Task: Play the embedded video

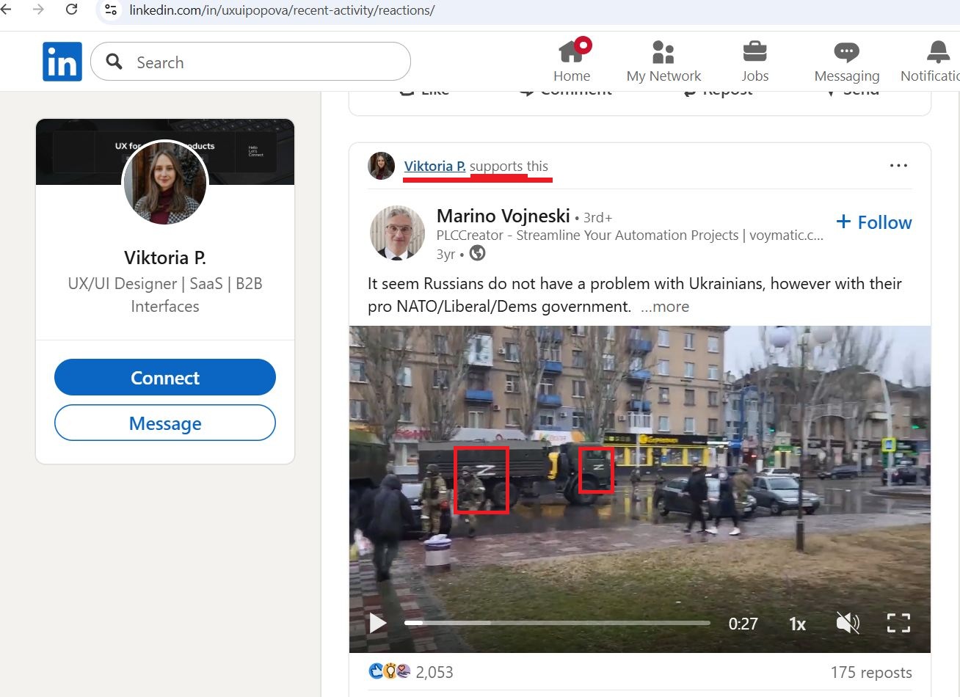Action: click(377, 623)
